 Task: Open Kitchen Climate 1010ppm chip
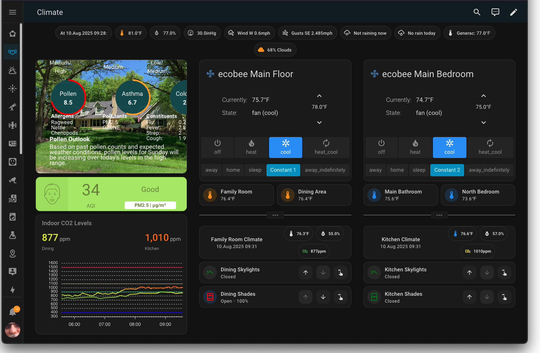(478, 251)
